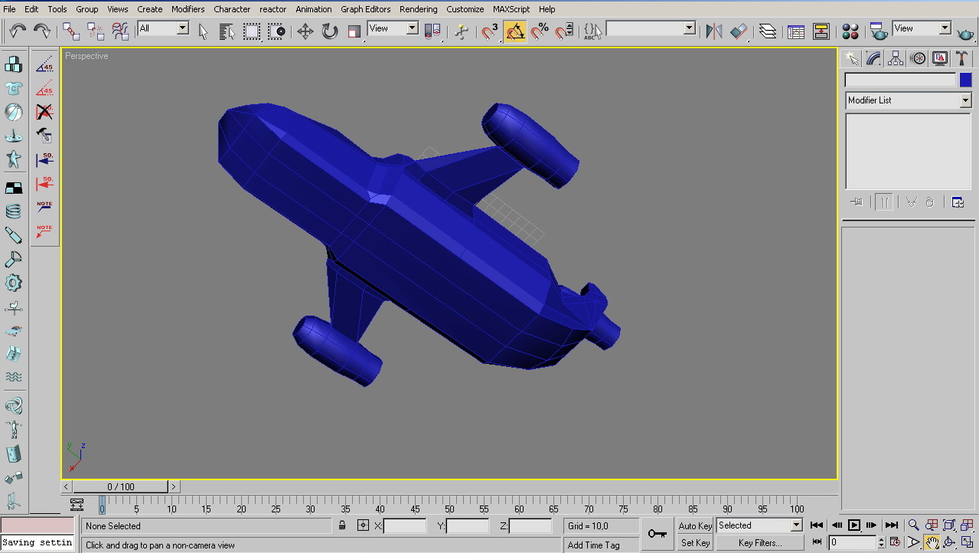Click the Key Filters button
This screenshot has width=979, height=553.
(759, 543)
